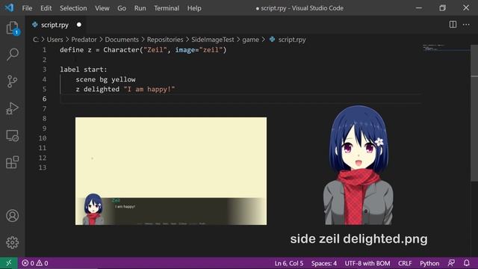Open the Selection menu
Viewport: 478px width, 269px height.
[73, 8]
